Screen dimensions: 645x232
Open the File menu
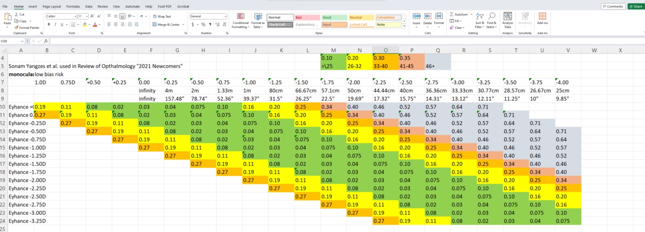click(5, 7)
